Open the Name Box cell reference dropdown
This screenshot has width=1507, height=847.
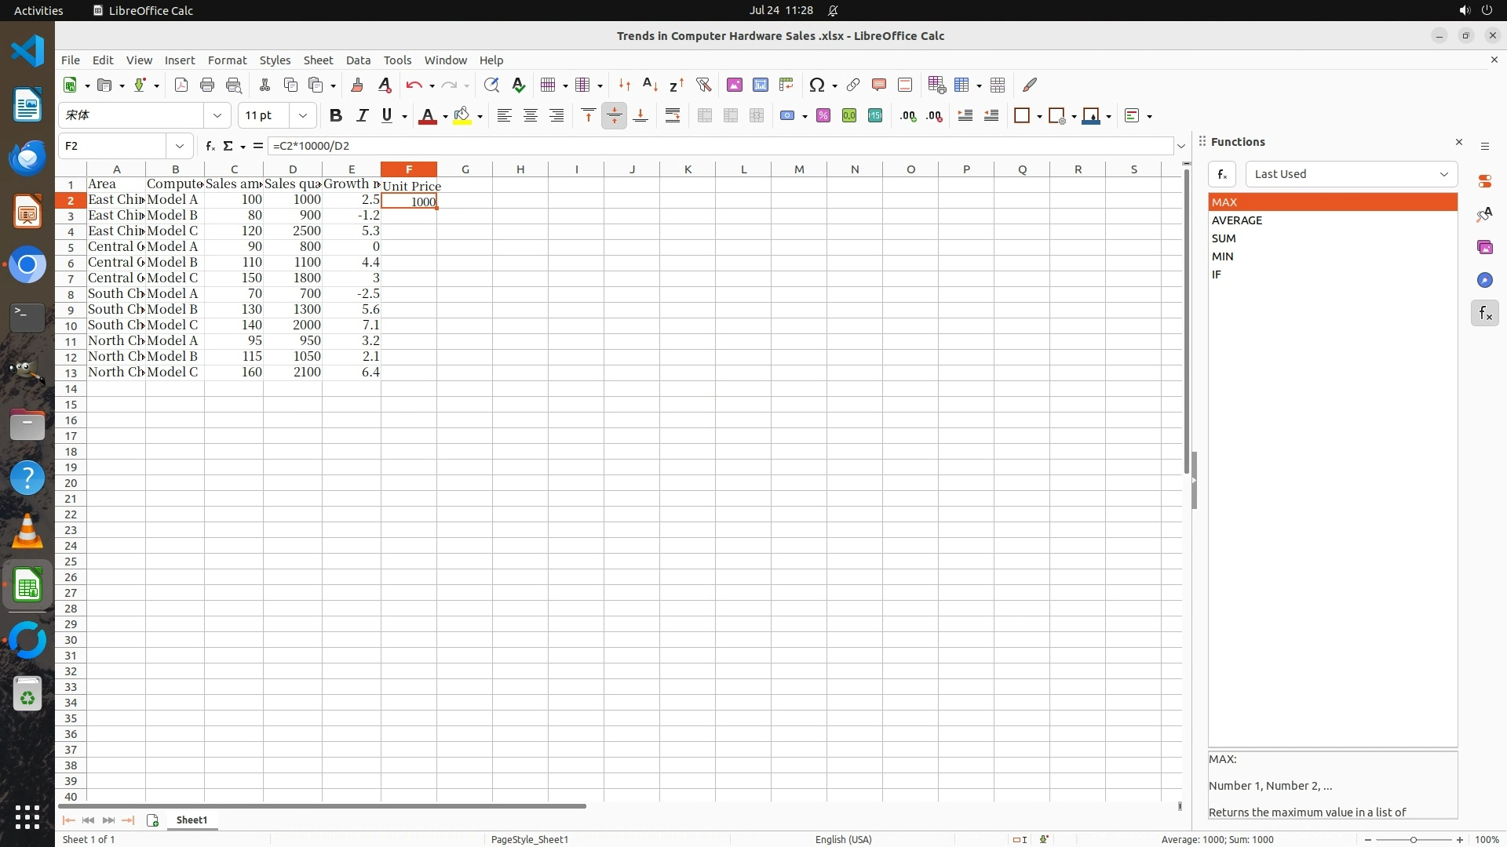click(x=180, y=146)
